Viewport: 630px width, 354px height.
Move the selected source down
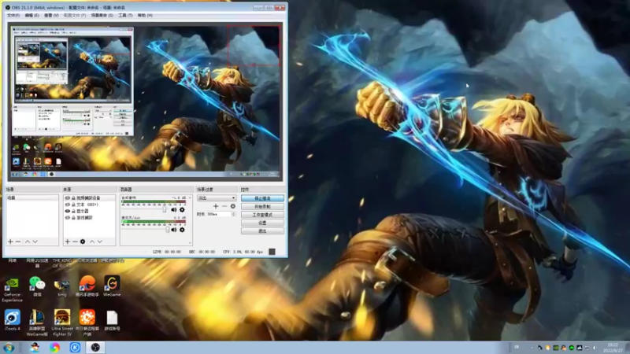[x=100, y=242]
